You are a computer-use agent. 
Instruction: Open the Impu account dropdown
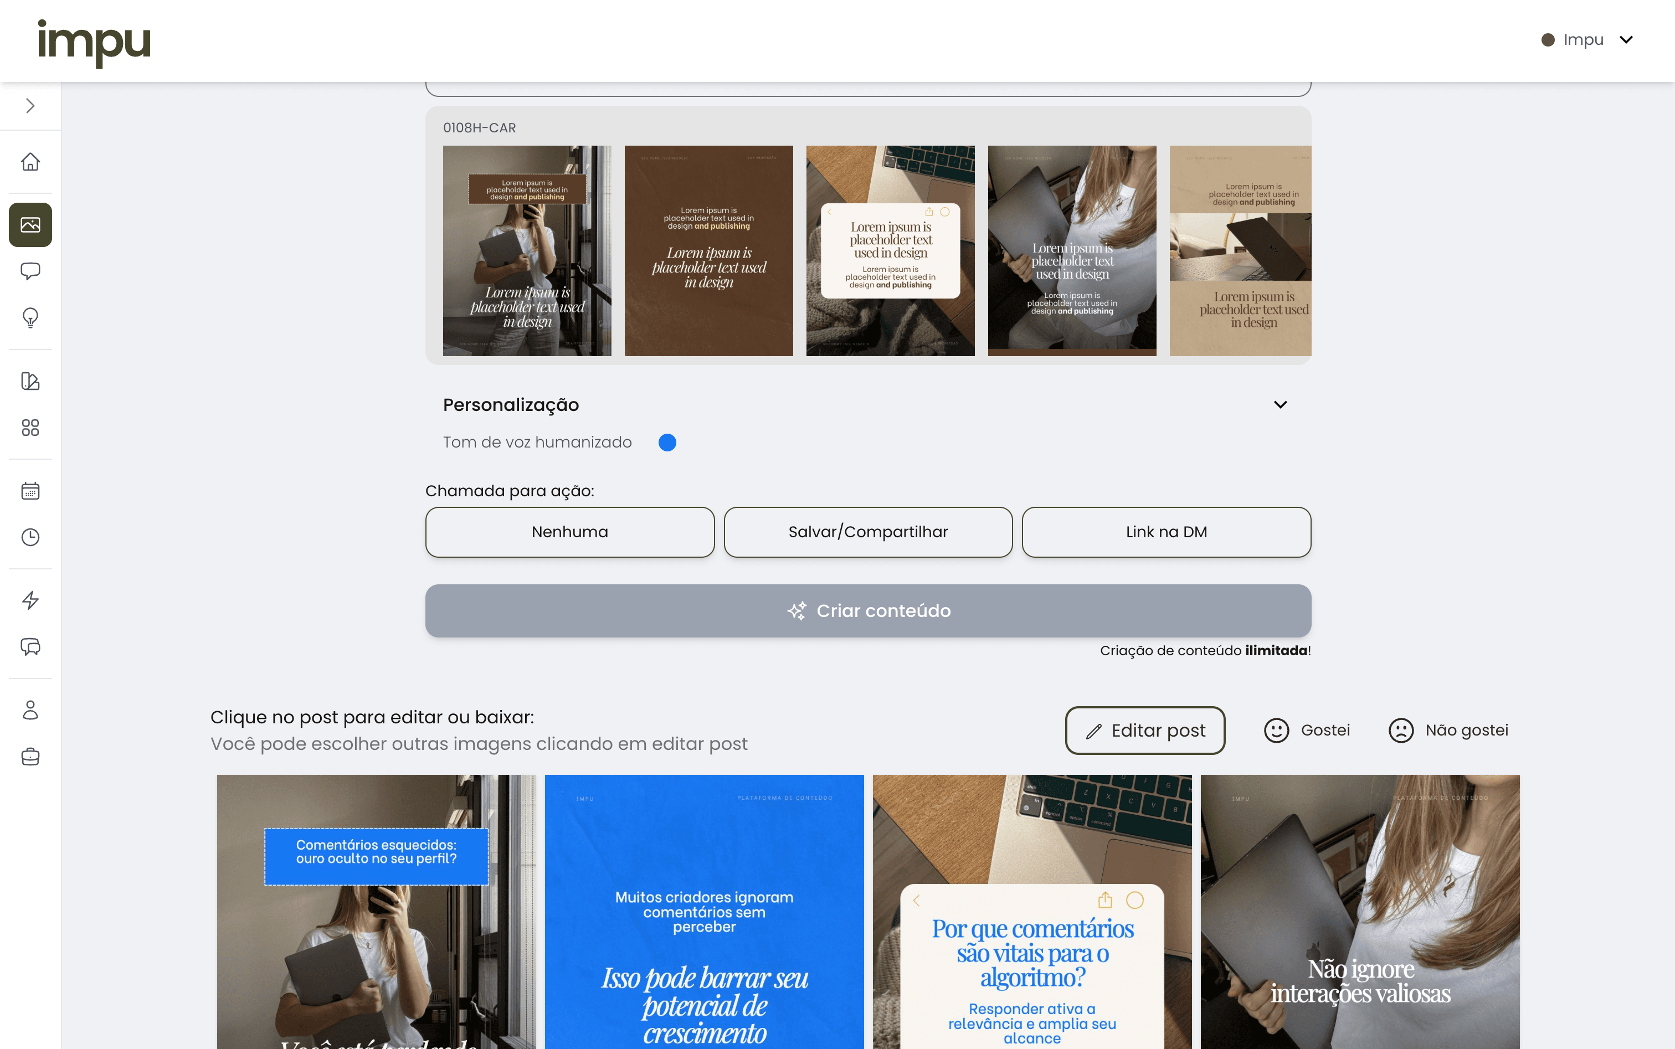coord(1587,39)
